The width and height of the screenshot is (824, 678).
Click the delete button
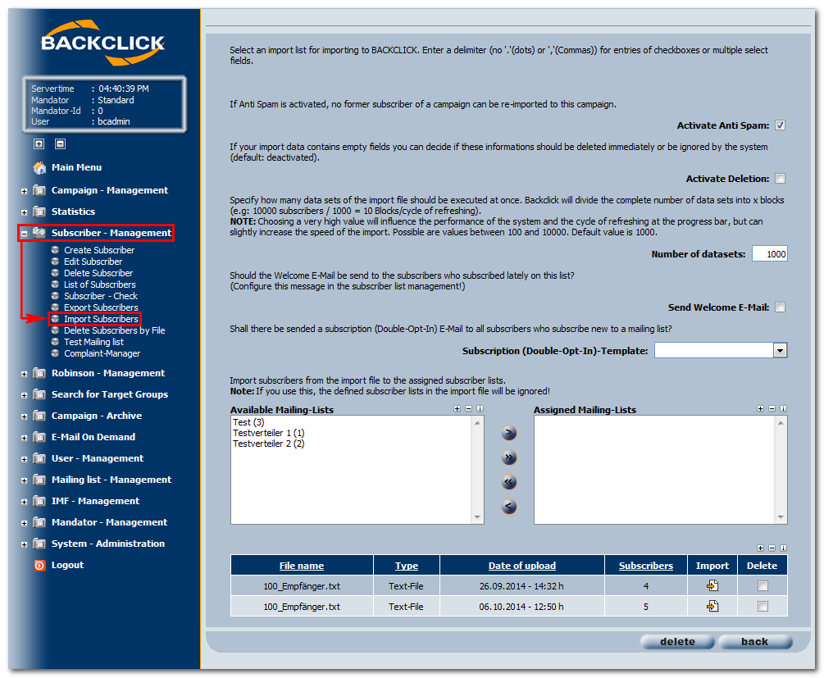point(677,642)
